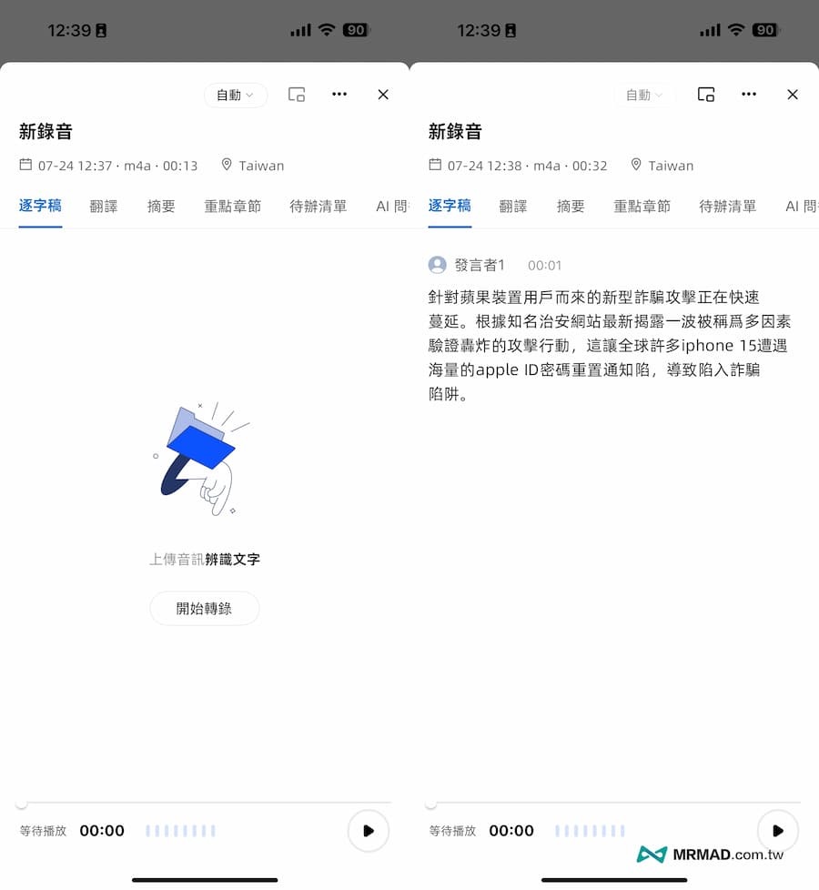819x890 pixels.
Task: Tap the 發言者1 speaker avatar icon
Action: [438, 265]
